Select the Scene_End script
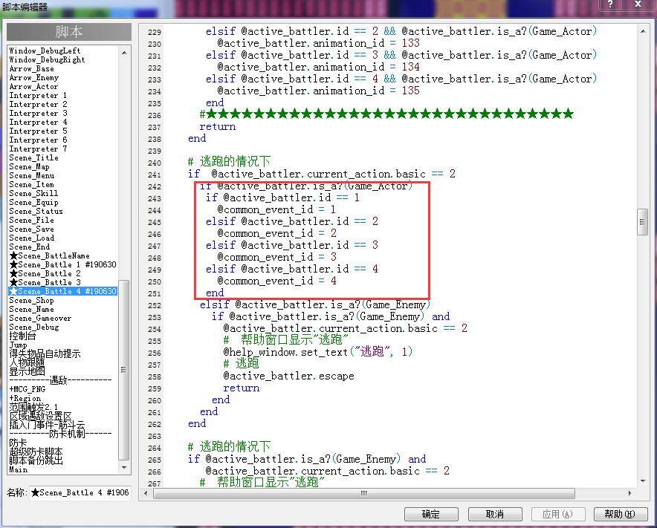Image resolution: width=657 pixels, height=528 pixels. [30, 247]
